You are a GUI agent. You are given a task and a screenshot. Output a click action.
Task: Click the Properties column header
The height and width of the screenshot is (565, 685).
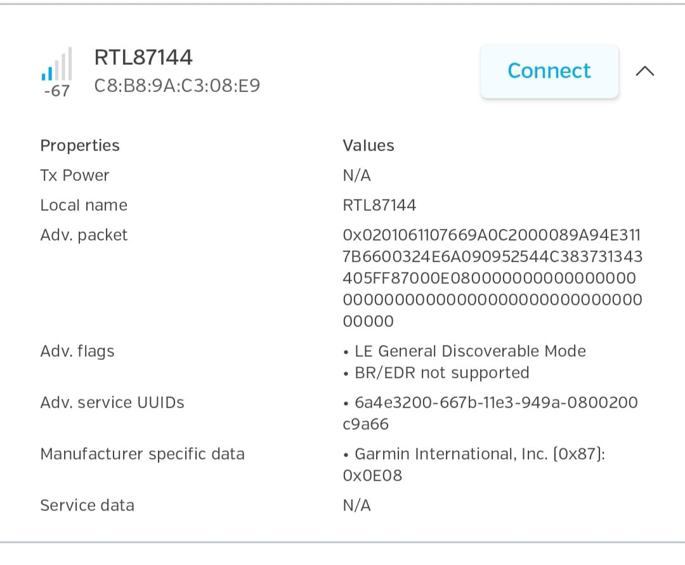80,145
